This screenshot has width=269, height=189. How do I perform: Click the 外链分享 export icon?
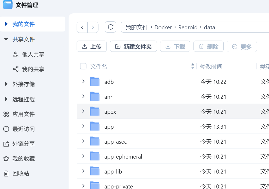6,144
